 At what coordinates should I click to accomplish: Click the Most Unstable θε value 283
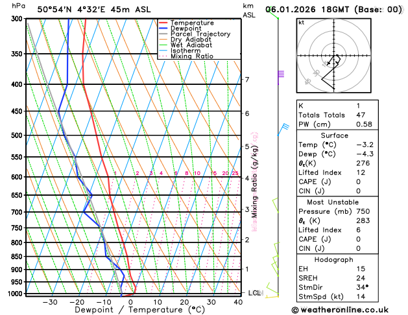363,221
